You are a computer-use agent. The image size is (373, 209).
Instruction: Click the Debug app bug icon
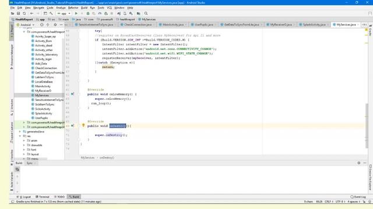[x=88, y=13]
